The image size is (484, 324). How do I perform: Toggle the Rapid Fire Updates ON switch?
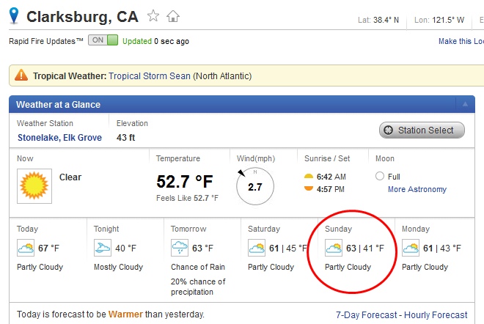coord(103,41)
